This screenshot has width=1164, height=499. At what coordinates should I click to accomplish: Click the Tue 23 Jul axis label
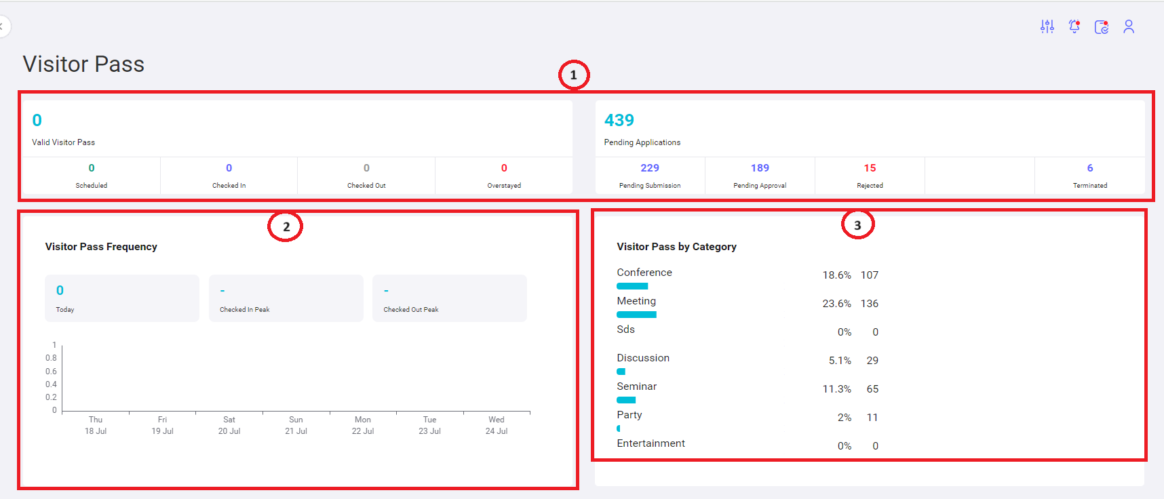tap(429, 425)
